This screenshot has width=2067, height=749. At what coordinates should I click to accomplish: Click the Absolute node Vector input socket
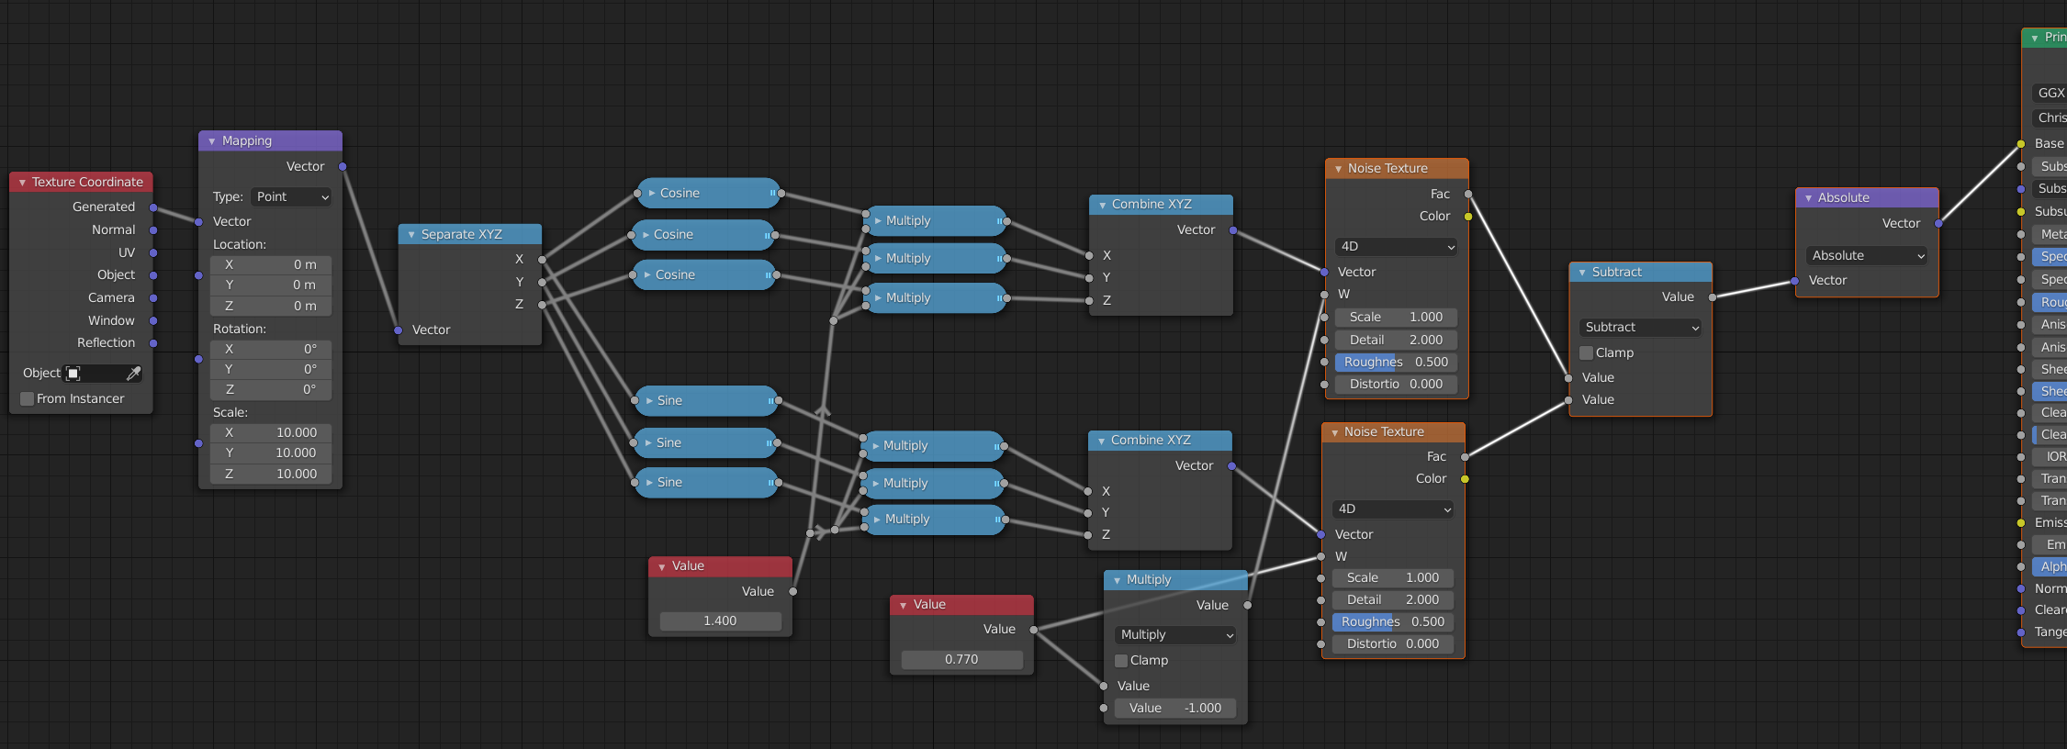coord(1794,281)
